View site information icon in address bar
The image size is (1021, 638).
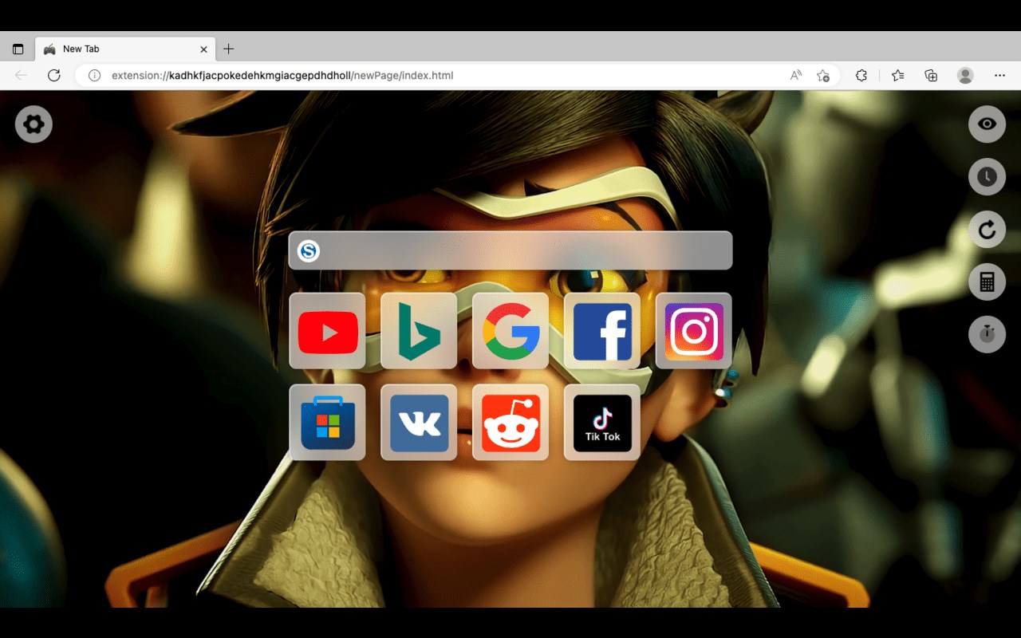coord(94,76)
